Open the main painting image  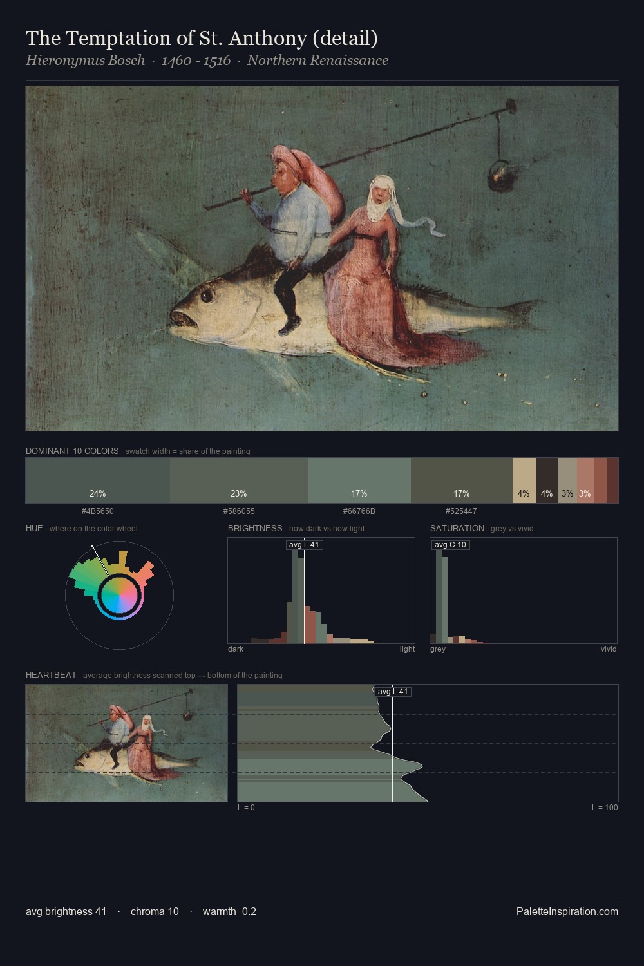322,258
